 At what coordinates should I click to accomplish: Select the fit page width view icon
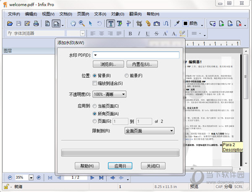pos(56,24)
